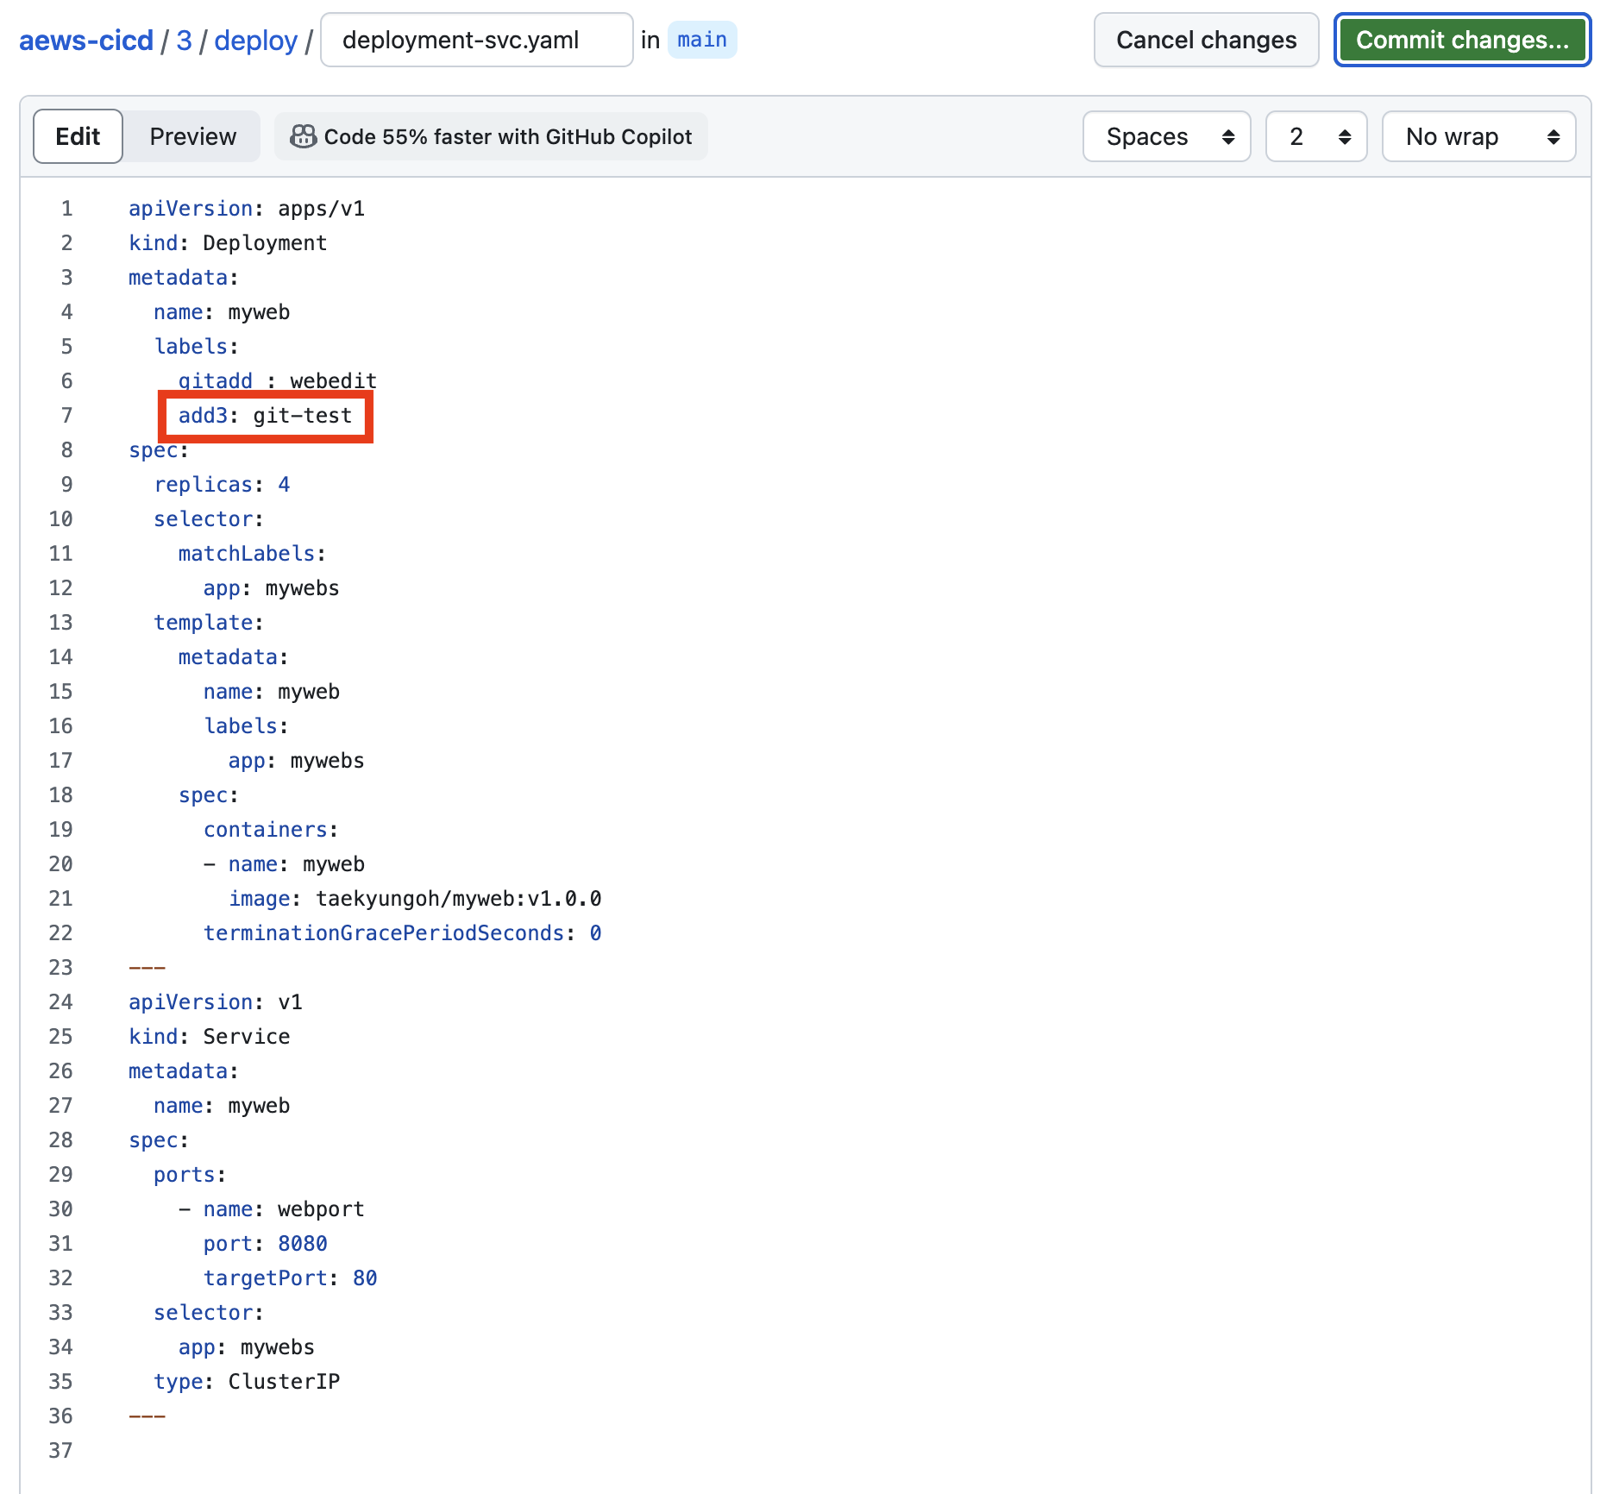Screen dimensions: 1613x1494
Task: Click the deployment-svc.yaml filename field
Action: pos(477,40)
